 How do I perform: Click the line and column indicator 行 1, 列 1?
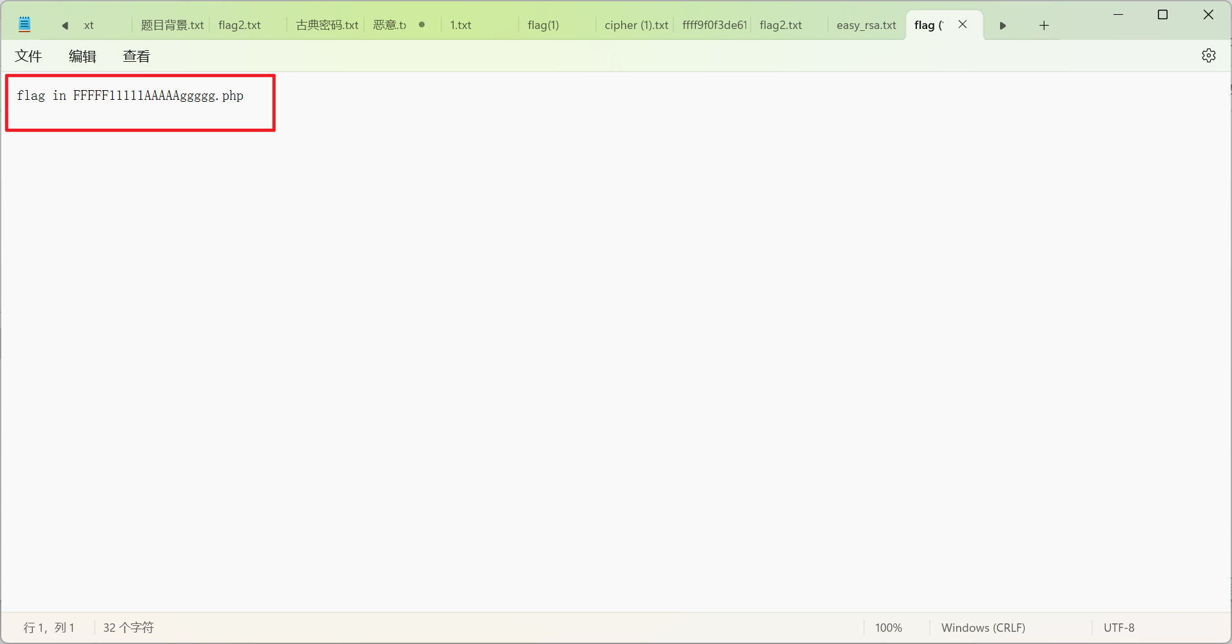coord(49,628)
